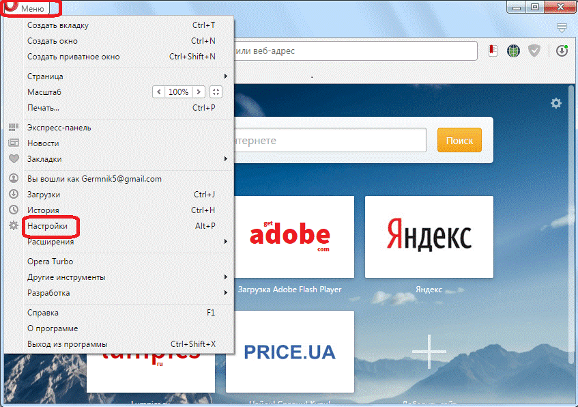Open the downloads arrow icon in toolbar
This screenshot has height=407, width=578.
coord(562,51)
